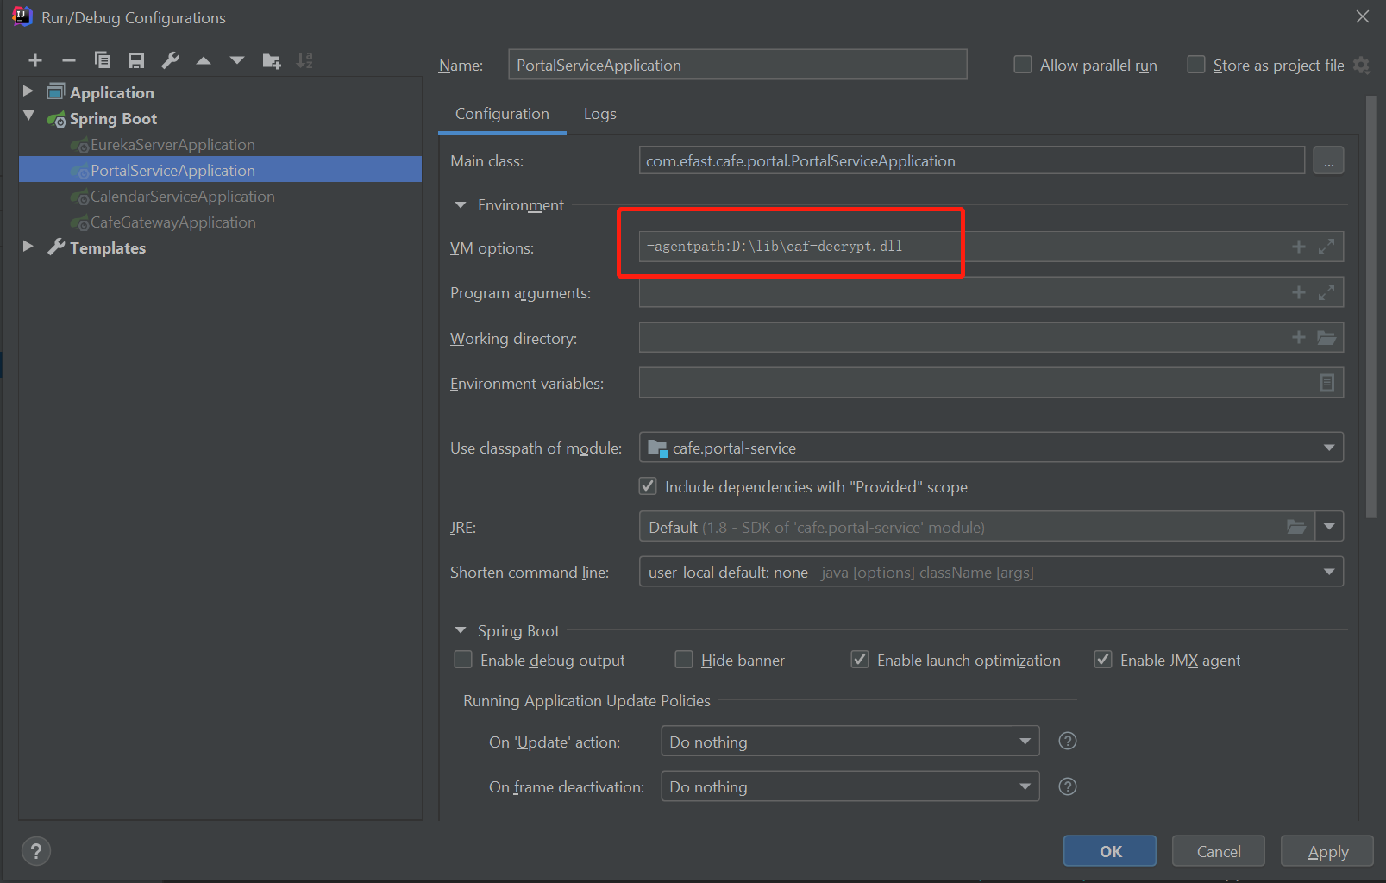Open the JRE dropdown arrow
Viewport: 1386px width, 883px height.
point(1329,527)
